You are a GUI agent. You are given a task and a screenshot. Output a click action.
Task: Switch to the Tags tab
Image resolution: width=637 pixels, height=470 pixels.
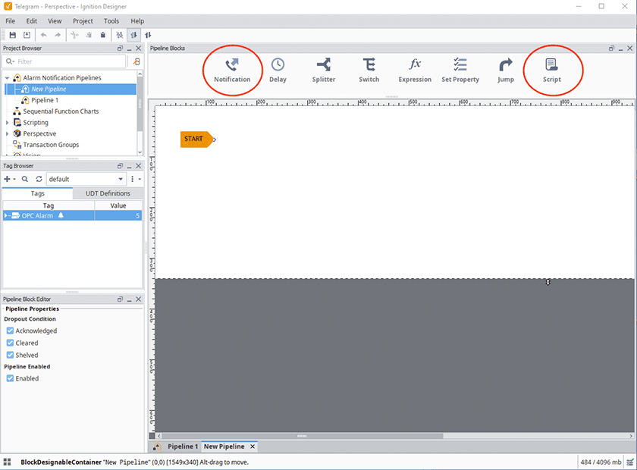tap(38, 193)
